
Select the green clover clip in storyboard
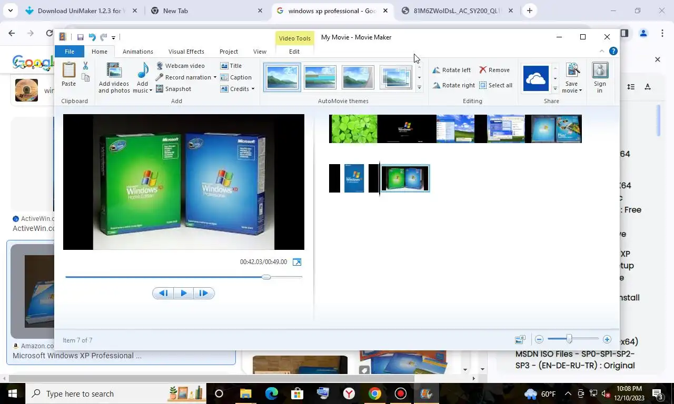353,129
